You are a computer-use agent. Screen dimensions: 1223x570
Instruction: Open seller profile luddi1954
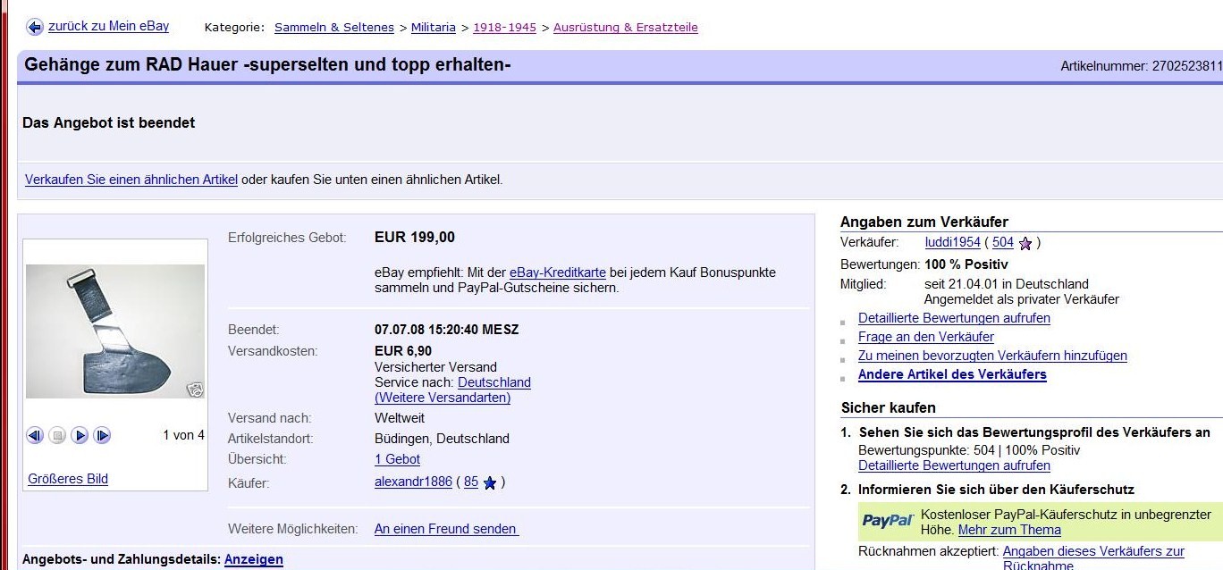[951, 242]
